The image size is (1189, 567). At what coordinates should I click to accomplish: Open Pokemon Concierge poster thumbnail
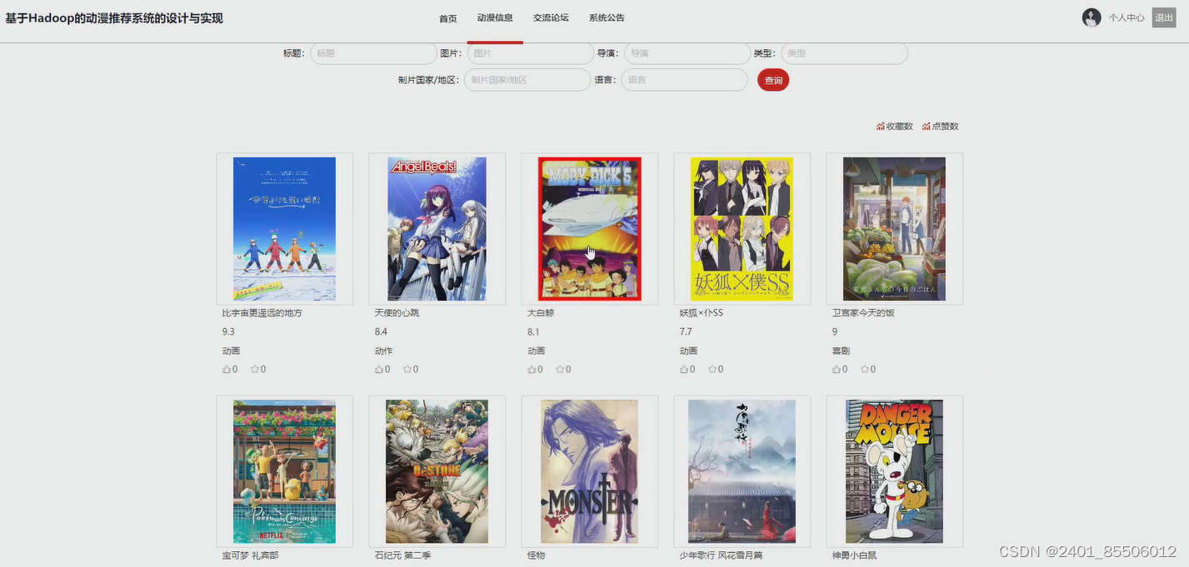(284, 471)
